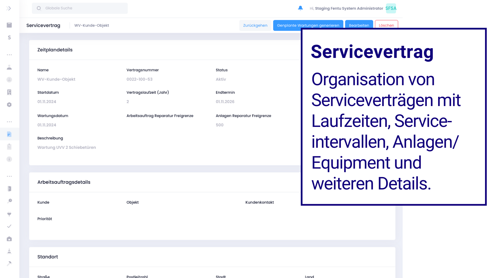Click the Servicevertrag page title
The width and height of the screenshot is (494, 278).
coord(43,25)
